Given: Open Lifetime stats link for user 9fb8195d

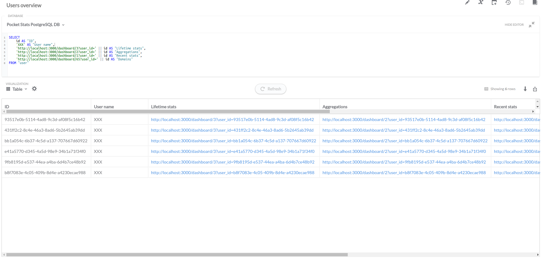Looking at the screenshot, I should pos(233,162).
